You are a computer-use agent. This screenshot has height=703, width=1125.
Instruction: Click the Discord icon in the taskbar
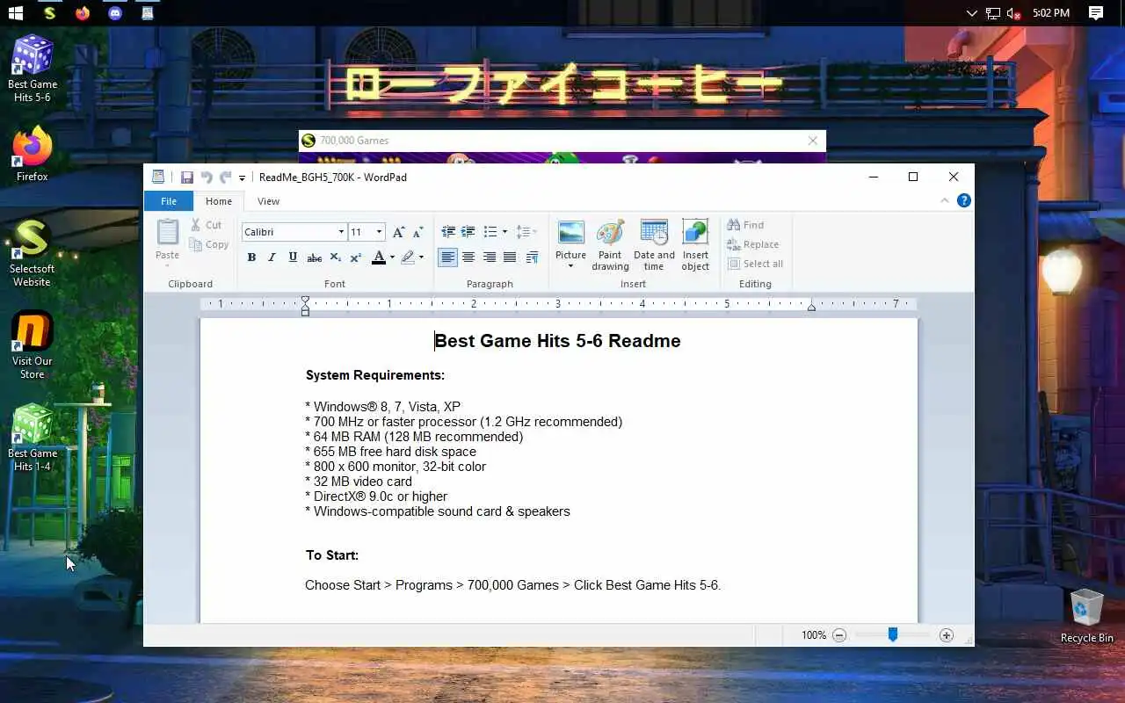pyautogui.click(x=115, y=13)
